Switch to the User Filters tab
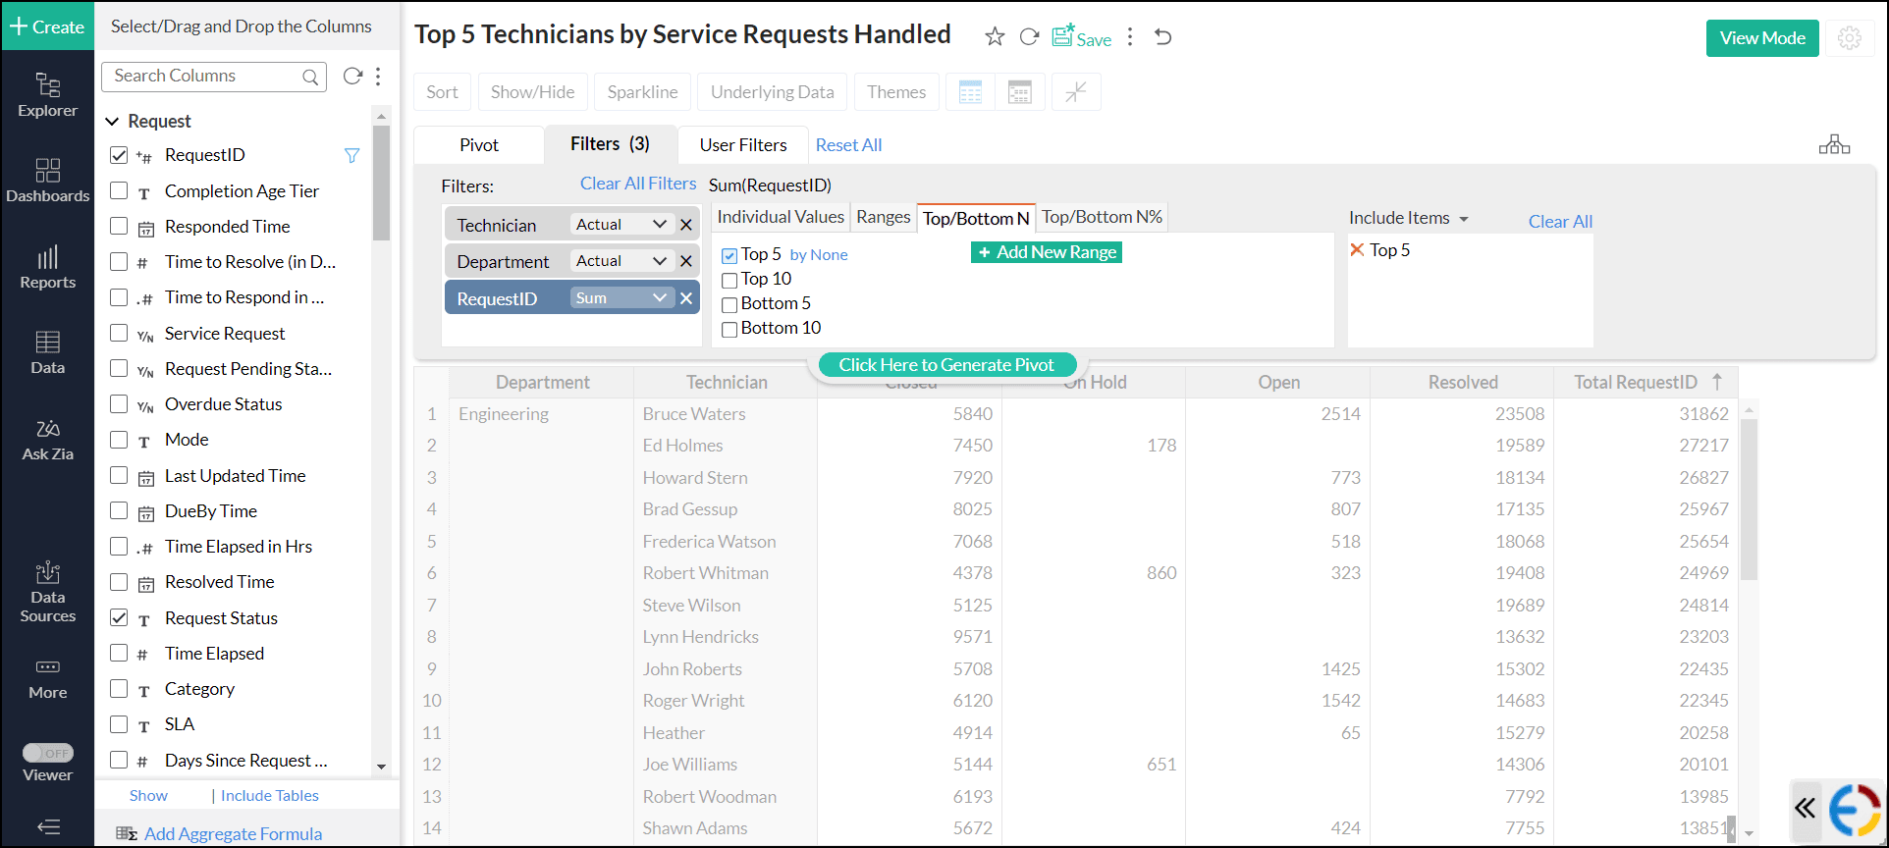 (x=742, y=145)
